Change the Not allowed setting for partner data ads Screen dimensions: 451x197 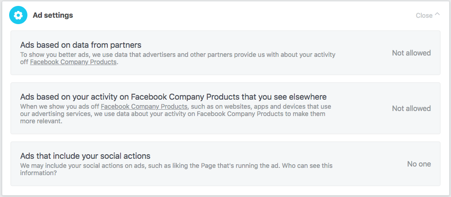[x=411, y=53]
